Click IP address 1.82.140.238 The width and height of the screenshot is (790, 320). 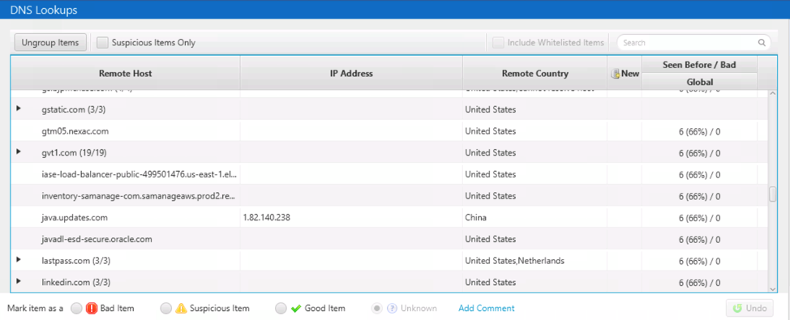267,218
